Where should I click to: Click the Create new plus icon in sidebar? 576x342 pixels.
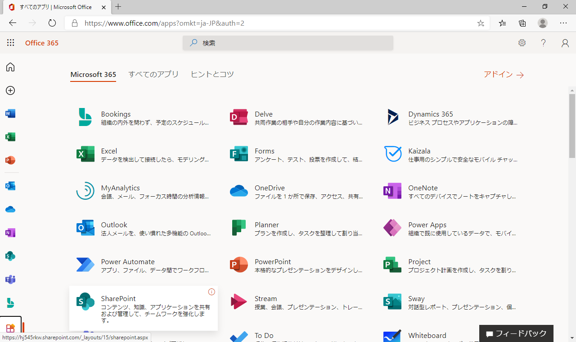tap(10, 90)
